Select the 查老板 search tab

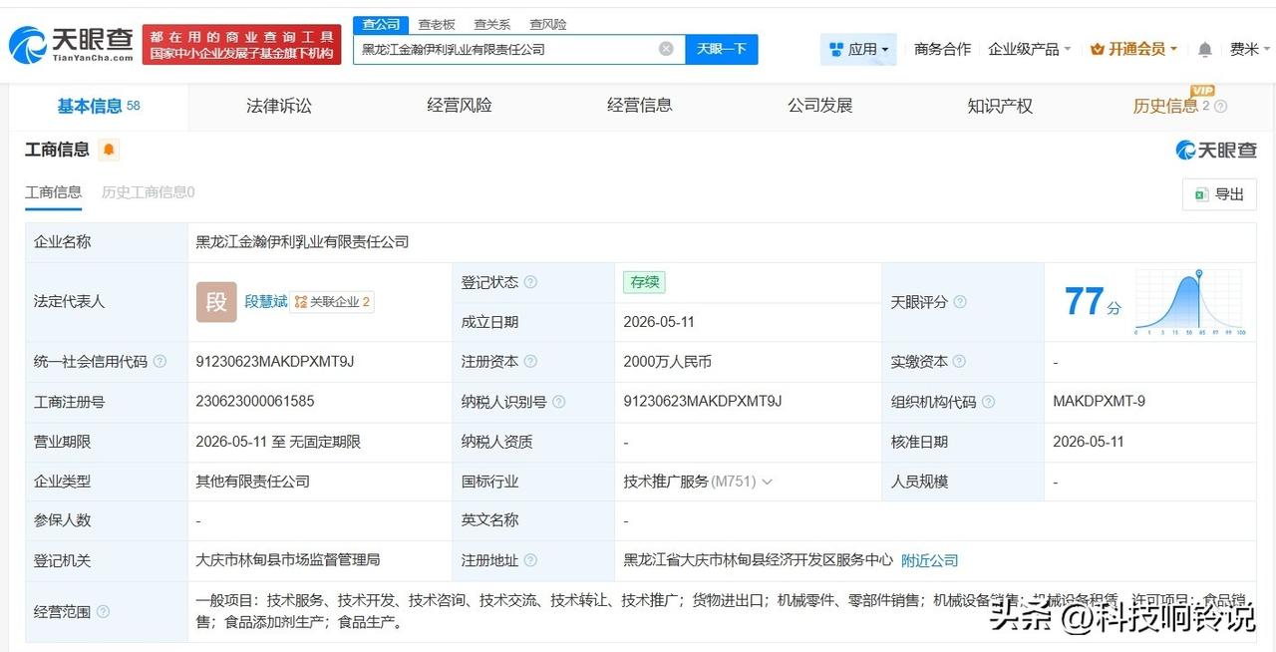(437, 24)
